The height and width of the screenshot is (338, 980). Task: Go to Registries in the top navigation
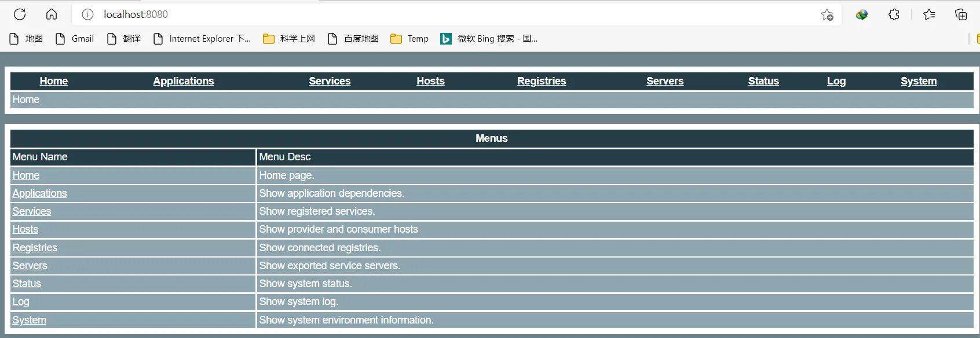click(542, 81)
